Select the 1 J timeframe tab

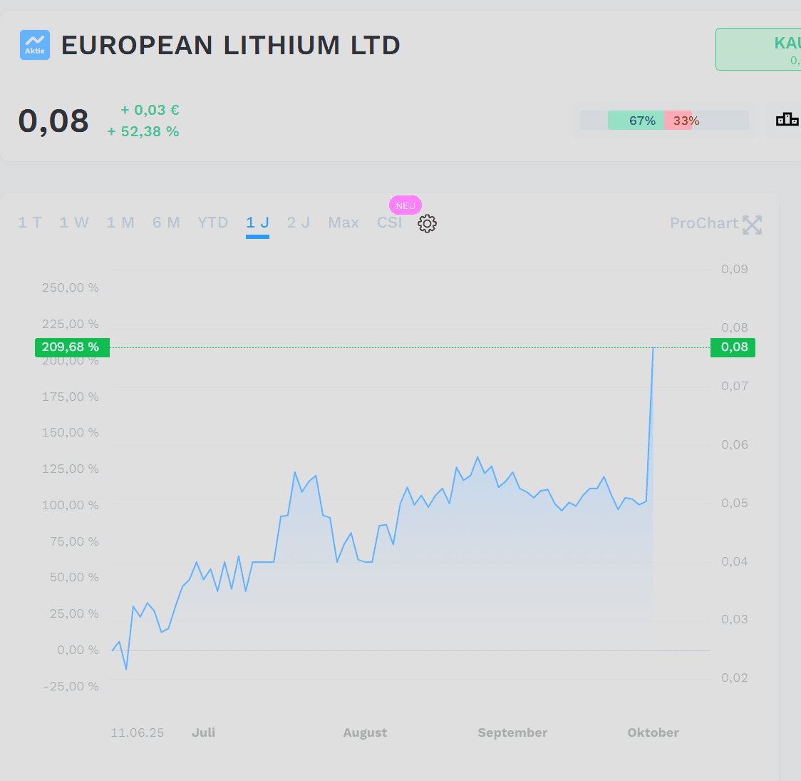257,223
